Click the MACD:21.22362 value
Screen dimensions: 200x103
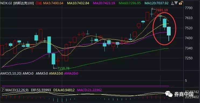tap(89, 90)
